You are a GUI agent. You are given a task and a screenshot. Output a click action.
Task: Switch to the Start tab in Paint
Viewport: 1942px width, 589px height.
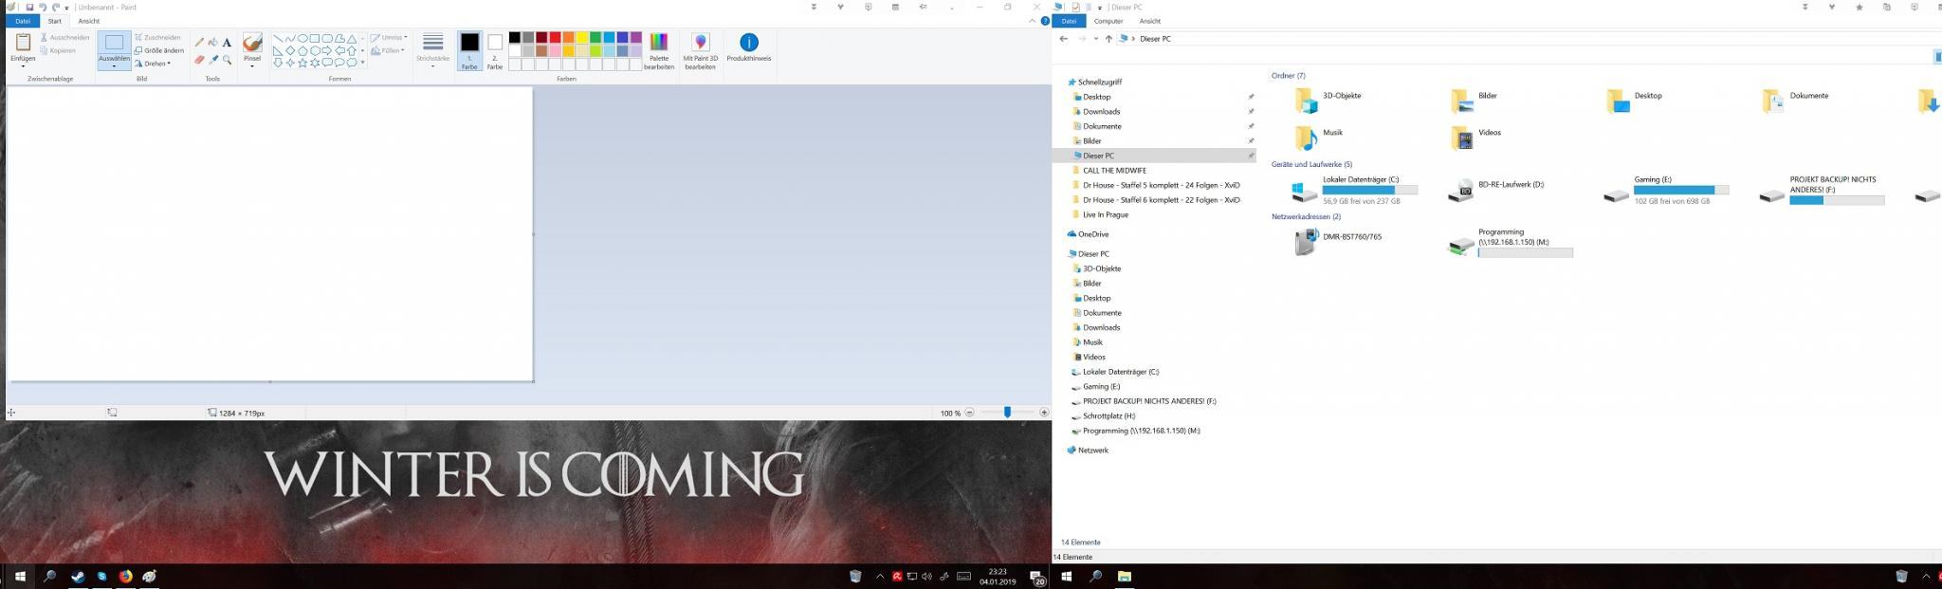point(55,21)
